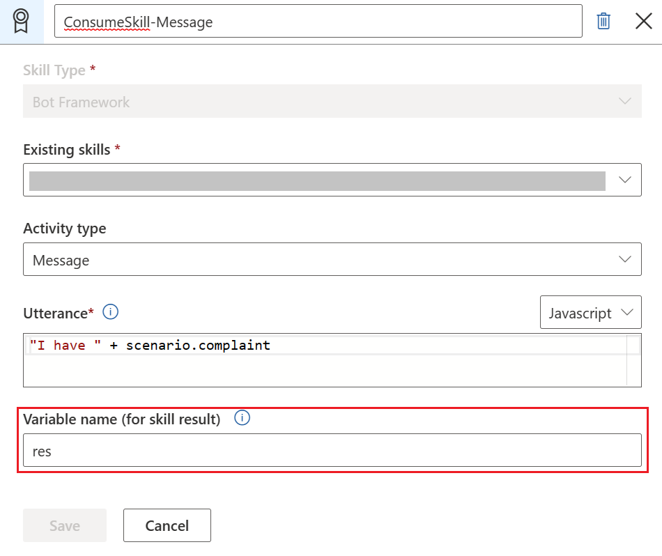The height and width of the screenshot is (556, 662).
Task: Click the Cancel button
Action: pyautogui.click(x=167, y=525)
